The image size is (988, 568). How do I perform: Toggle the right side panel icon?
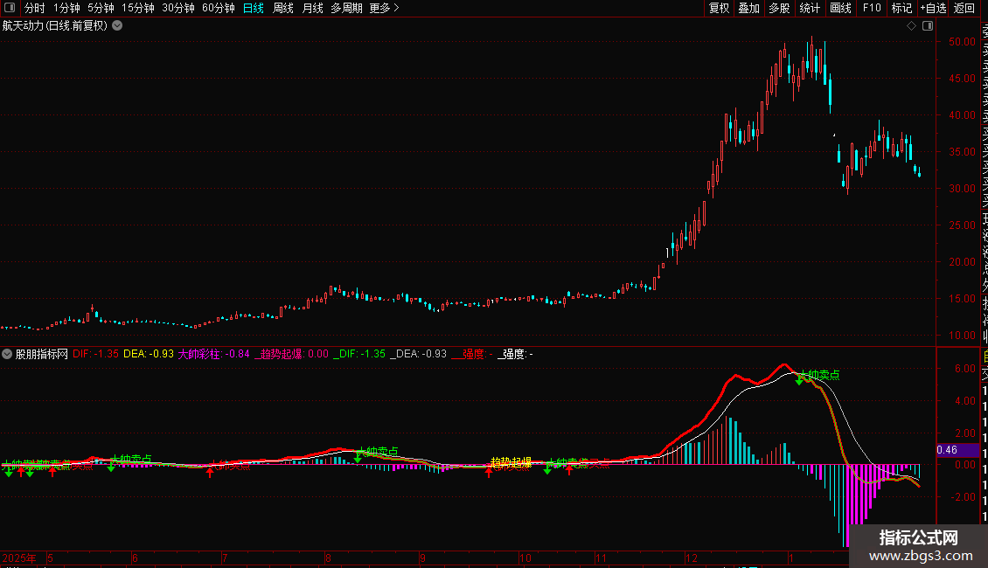coord(928,26)
